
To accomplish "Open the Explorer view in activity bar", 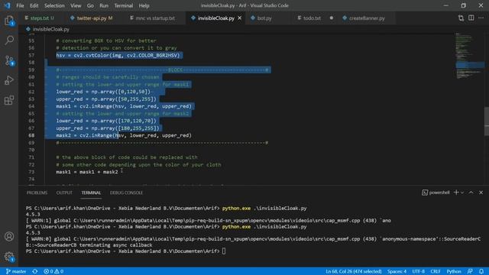I will 9,21.
